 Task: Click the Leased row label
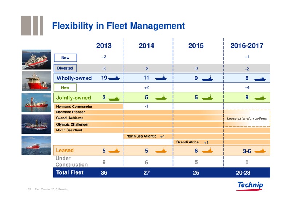65,150
